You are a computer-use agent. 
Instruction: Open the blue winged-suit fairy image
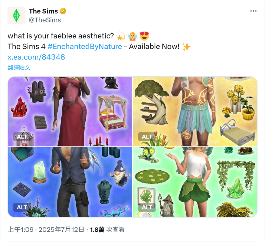[70, 182]
